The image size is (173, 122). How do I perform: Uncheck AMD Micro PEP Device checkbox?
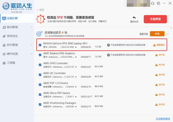tap(40, 94)
